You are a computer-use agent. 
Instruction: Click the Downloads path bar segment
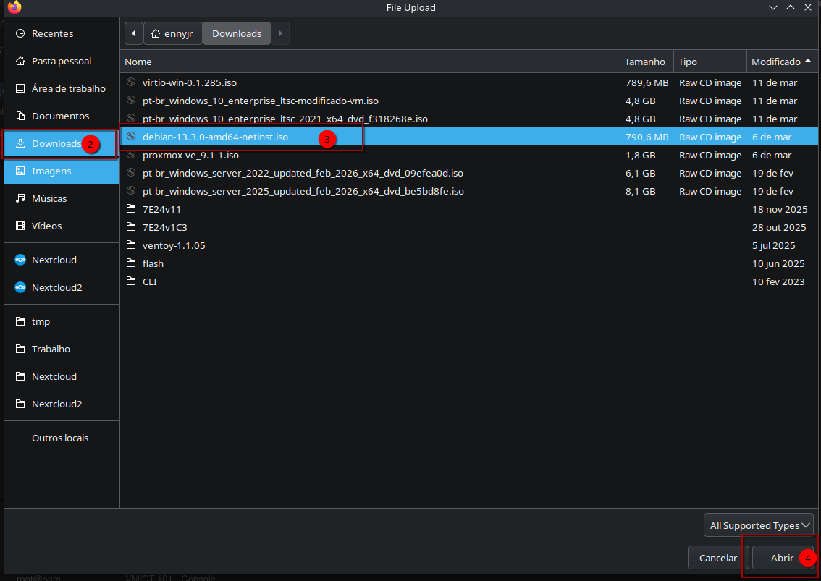[x=237, y=33]
